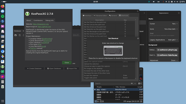The height and width of the screenshot is (104, 186).
Task: Click the Create Database button
Action: [x=34, y=69]
